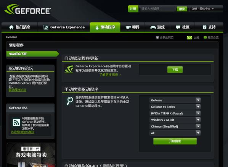Expand the Windows 7 64-bit dropdown
Viewport: 228px width, 167px height.
(175, 120)
